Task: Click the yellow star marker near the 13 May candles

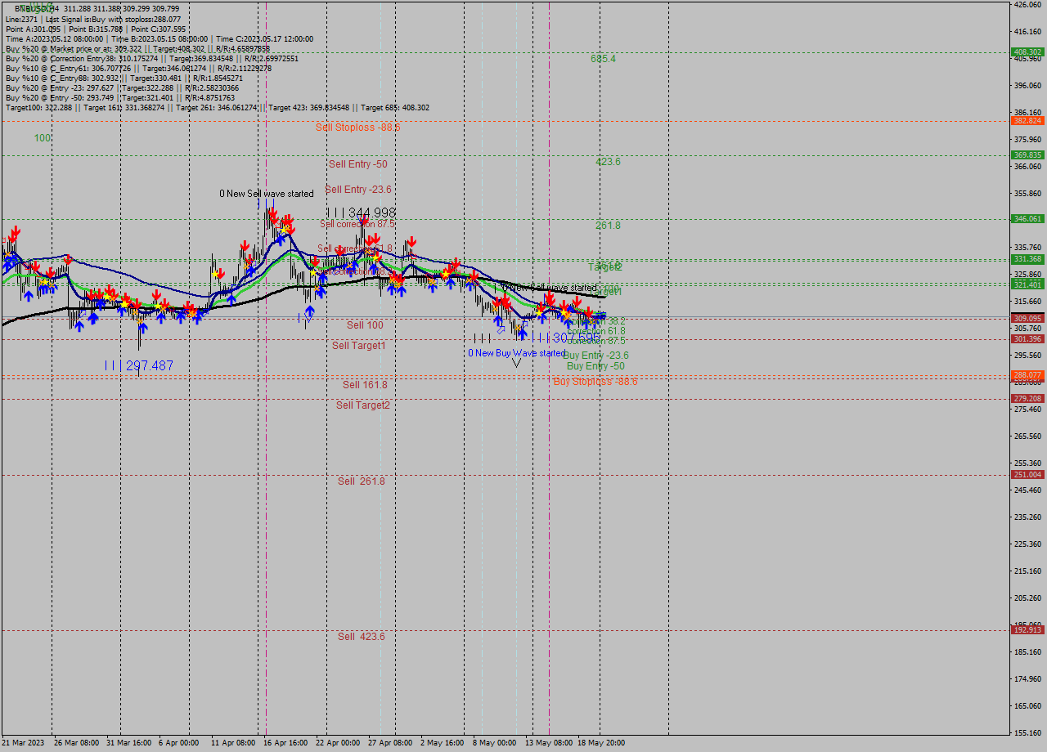Action: click(x=564, y=311)
